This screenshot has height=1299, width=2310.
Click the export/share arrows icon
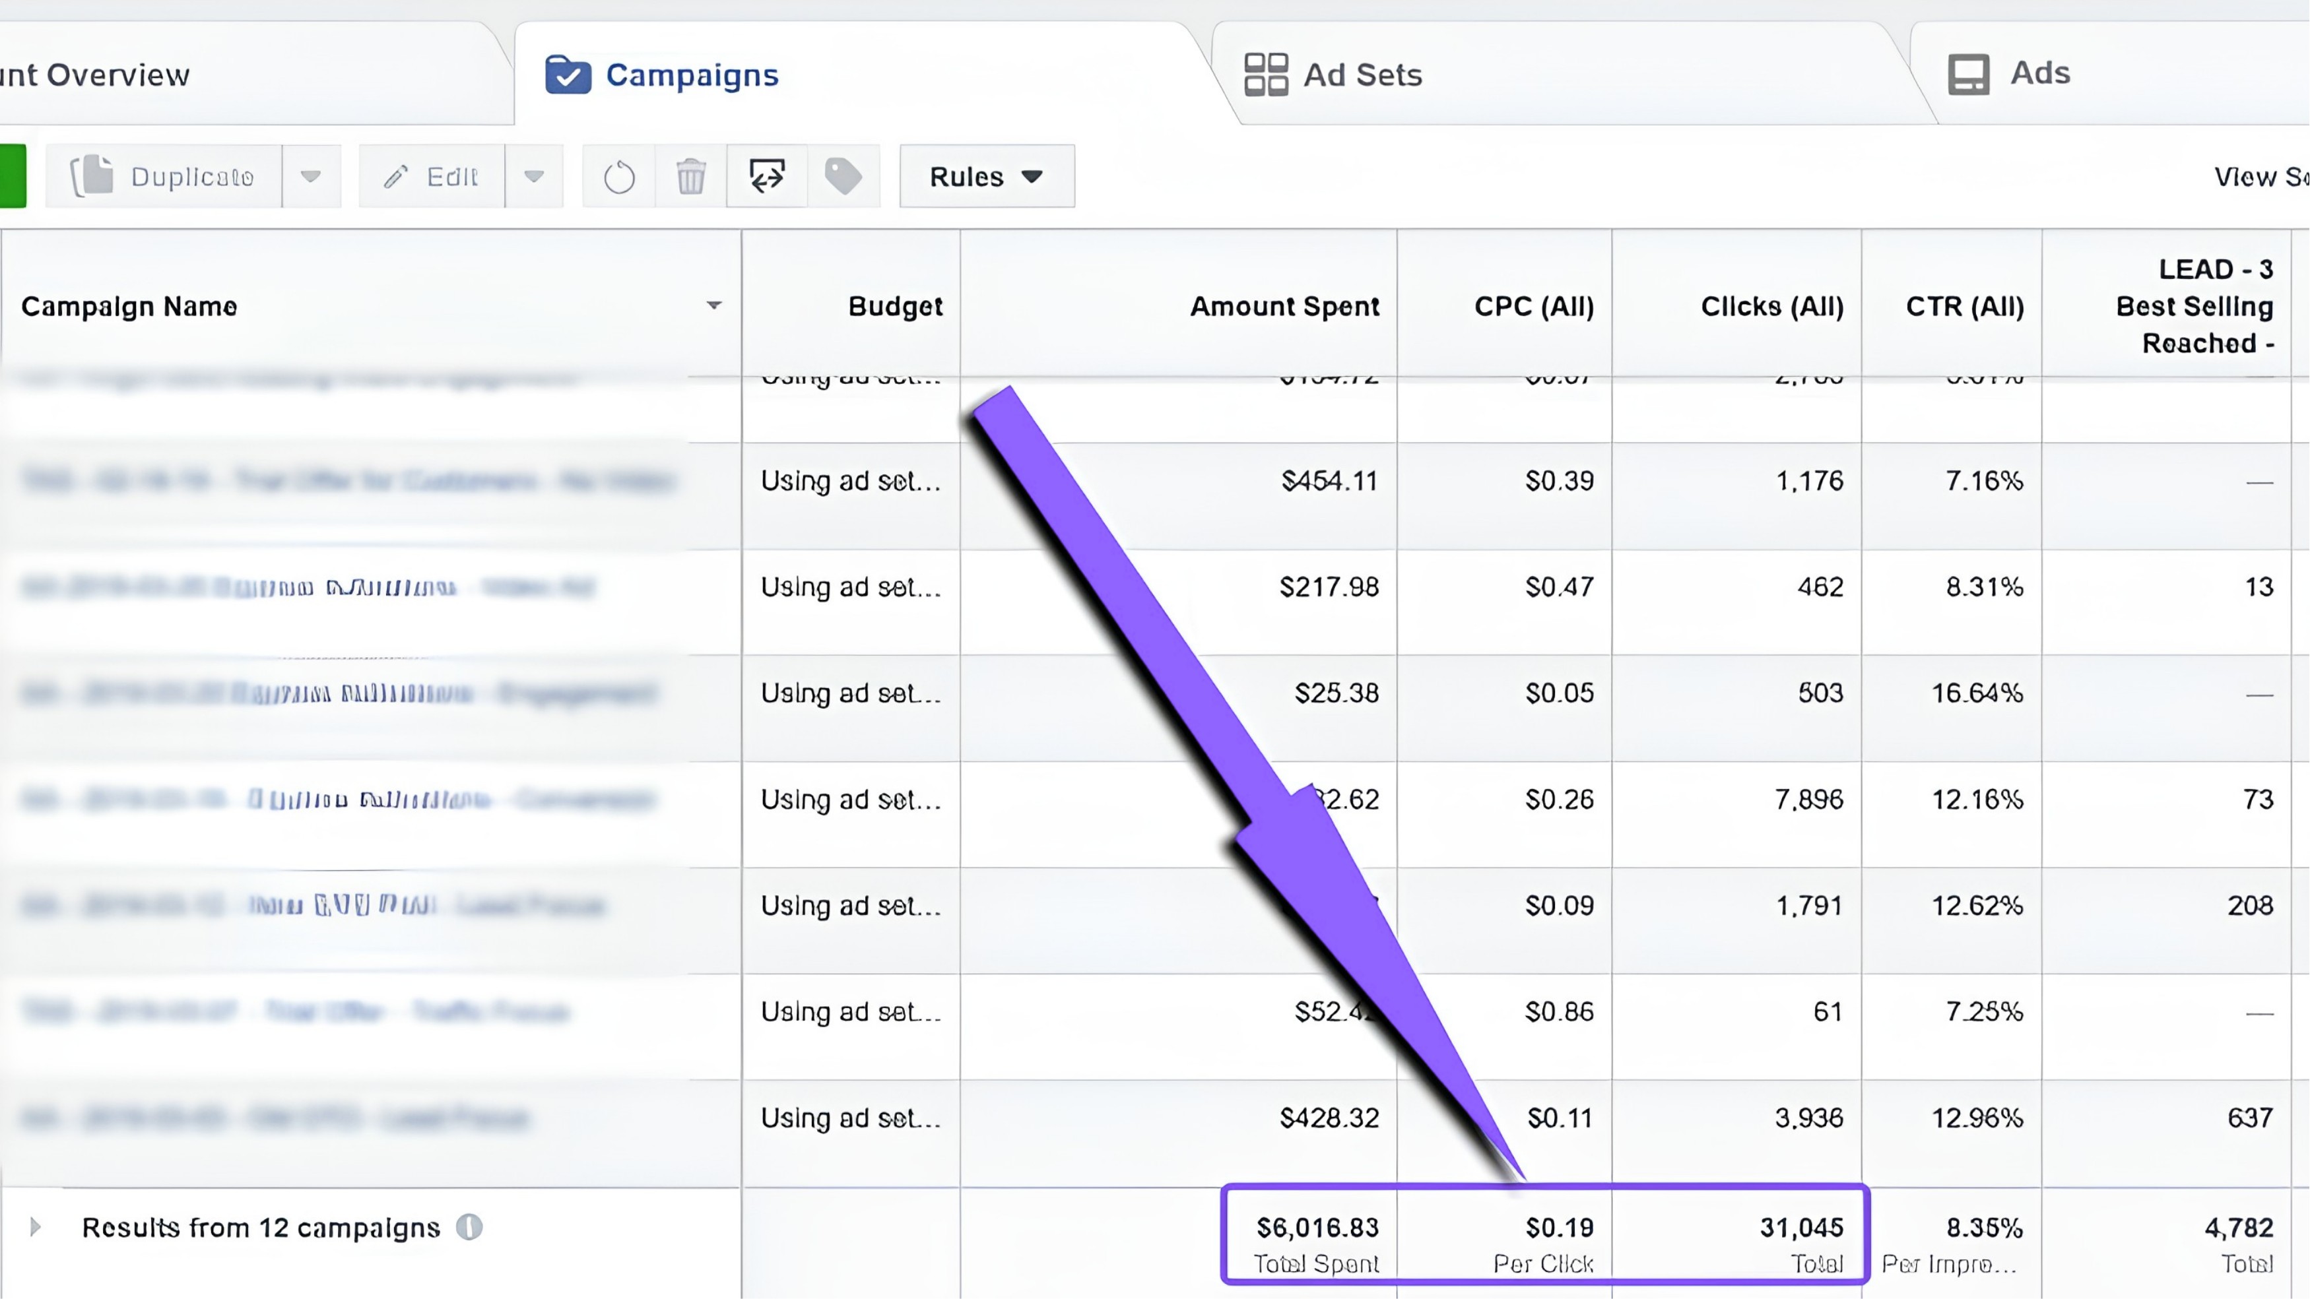pyautogui.click(x=767, y=177)
